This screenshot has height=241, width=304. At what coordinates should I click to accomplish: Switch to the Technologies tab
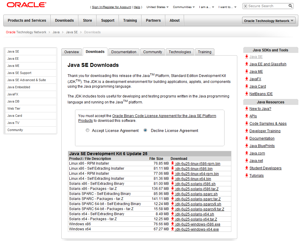(x=180, y=52)
